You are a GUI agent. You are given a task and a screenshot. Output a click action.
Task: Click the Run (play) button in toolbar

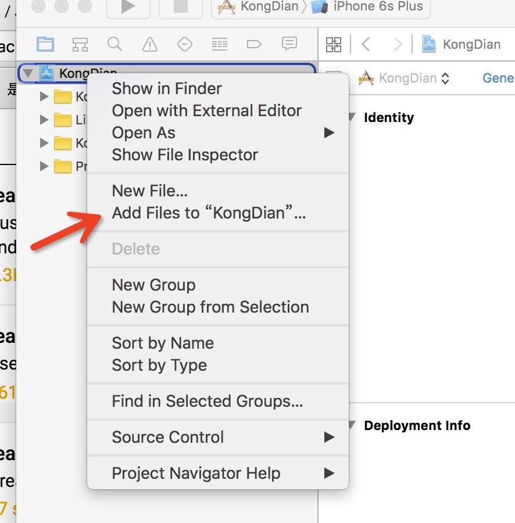128,6
